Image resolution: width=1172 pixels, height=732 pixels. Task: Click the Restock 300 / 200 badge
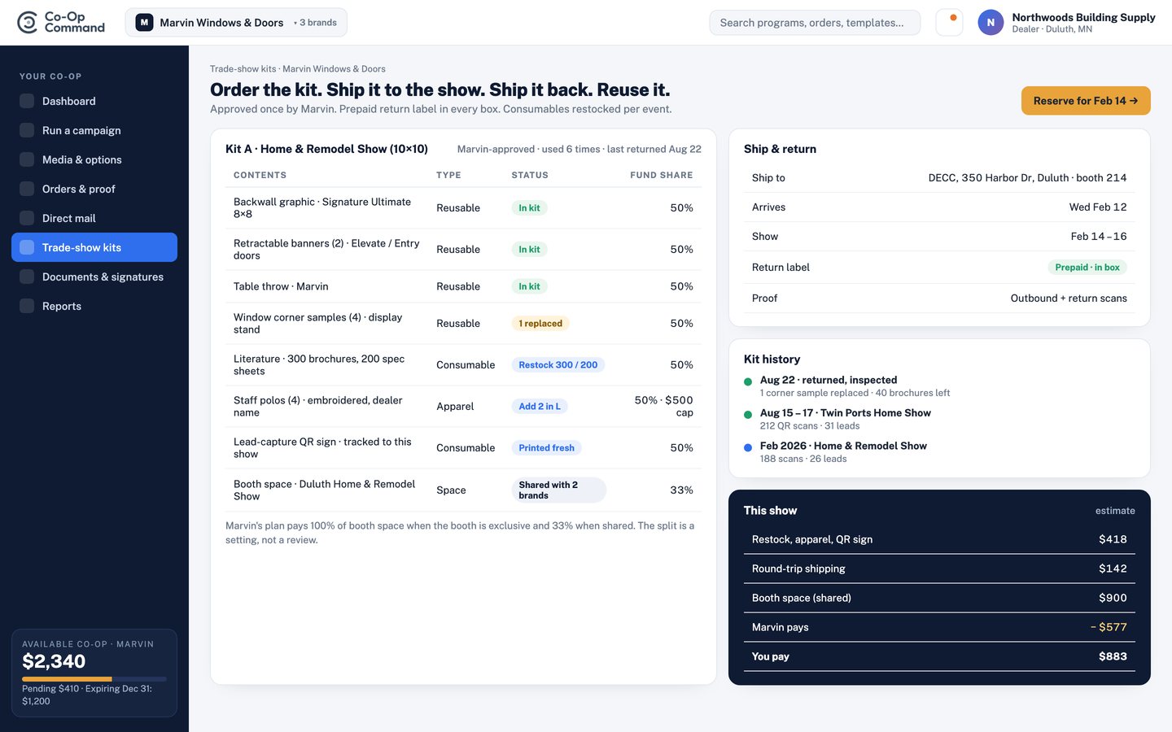tap(558, 365)
